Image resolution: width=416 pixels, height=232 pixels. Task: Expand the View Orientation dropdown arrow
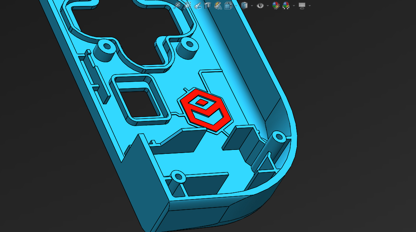click(236, 6)
